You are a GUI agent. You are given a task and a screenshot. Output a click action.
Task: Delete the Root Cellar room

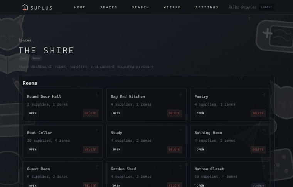91,149
